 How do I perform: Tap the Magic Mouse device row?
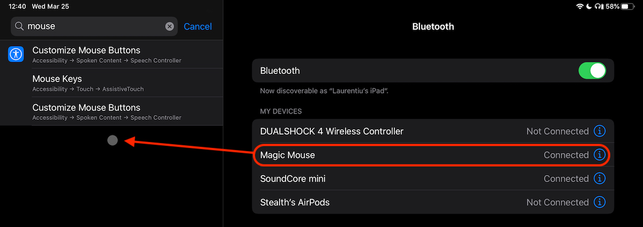pyautogui.click(x=375, y=155)
